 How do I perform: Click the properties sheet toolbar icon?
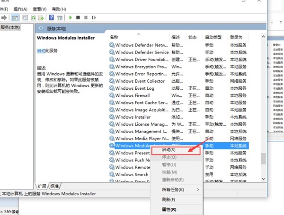pyautogui.click(x=25, y=18)
